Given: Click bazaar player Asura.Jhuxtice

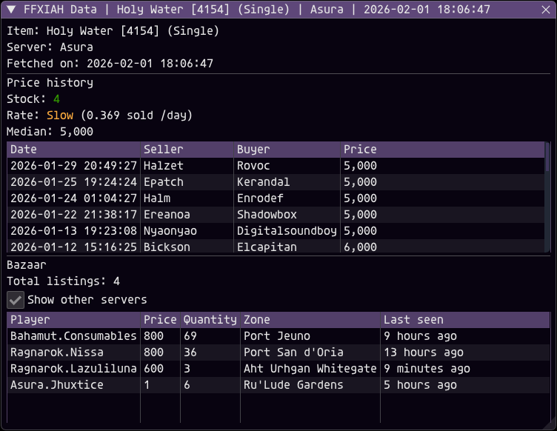Looking at the screenshot, I should (x=56, y=385).
